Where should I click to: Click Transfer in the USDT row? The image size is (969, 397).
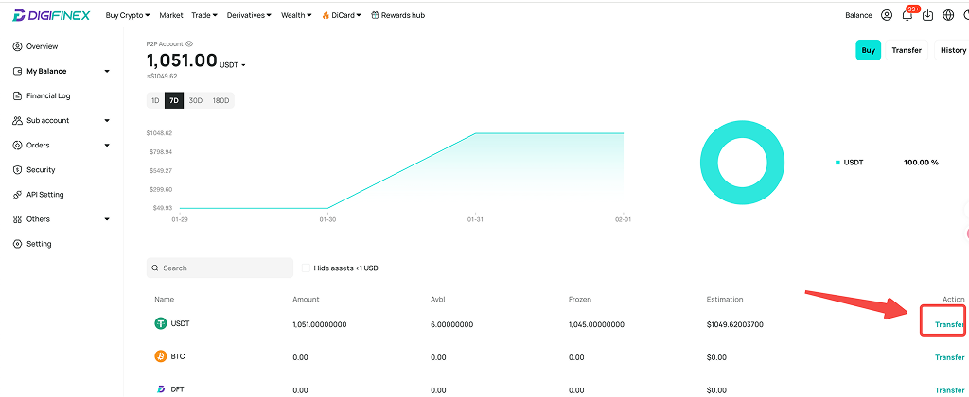click(x=949, y=324)
